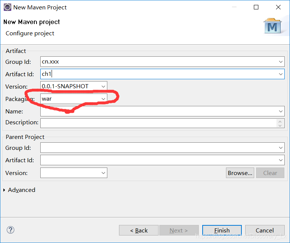Open the Parent Project Version dropdown

pyautogui.click(x=103, y=173)
